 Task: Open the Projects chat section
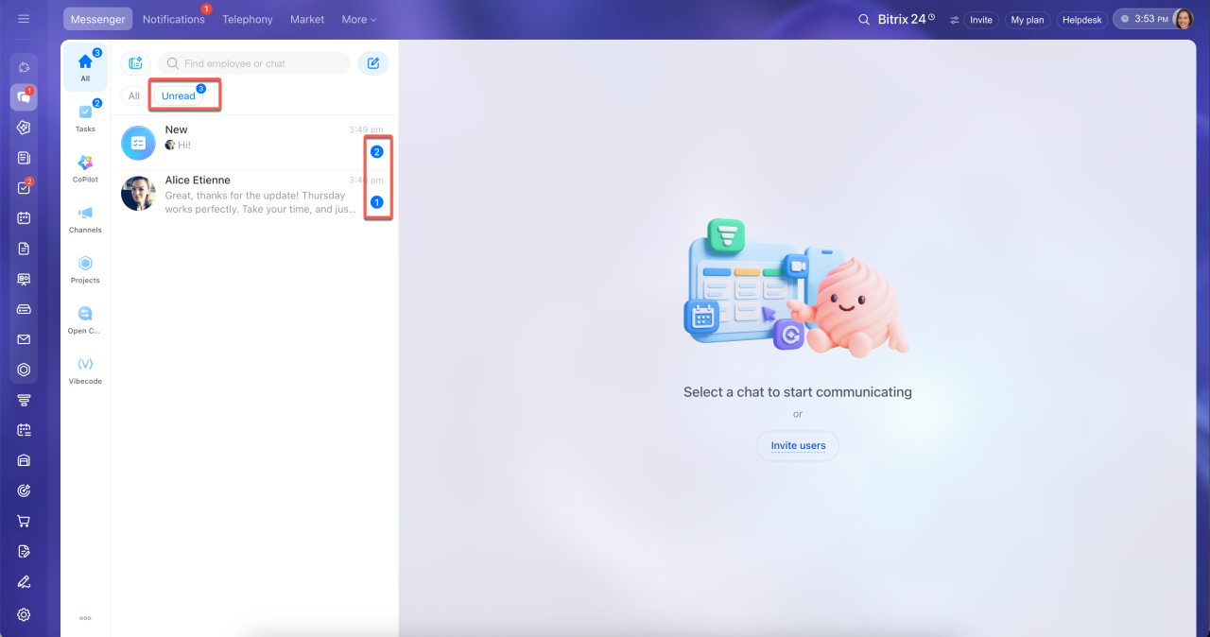[85, 268]
